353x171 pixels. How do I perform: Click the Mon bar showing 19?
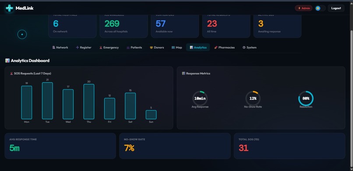27,103
